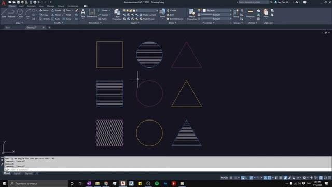Select the Circle tool
Image resolution: width=332 pixels, height=187 pixels.
click(x=20, y=13)
